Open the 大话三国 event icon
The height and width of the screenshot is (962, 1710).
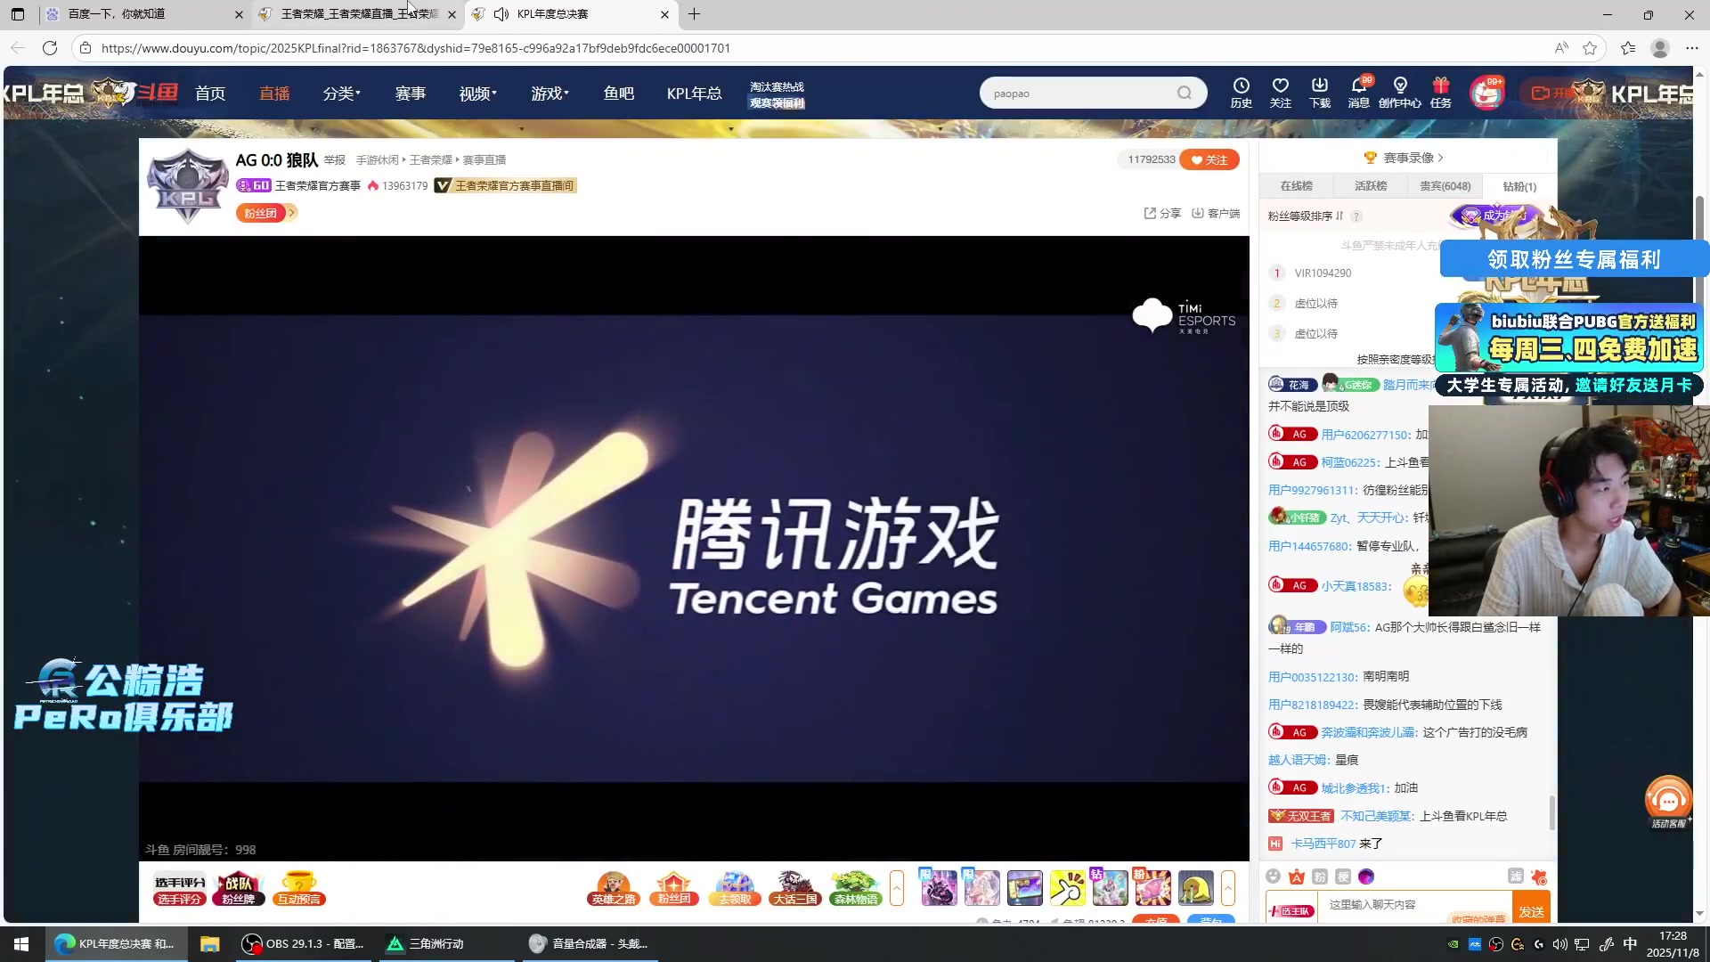tap(794, 888)
